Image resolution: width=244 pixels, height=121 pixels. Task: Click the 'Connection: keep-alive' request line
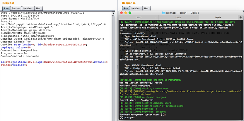pyautogui.click(x=19, y=50)
